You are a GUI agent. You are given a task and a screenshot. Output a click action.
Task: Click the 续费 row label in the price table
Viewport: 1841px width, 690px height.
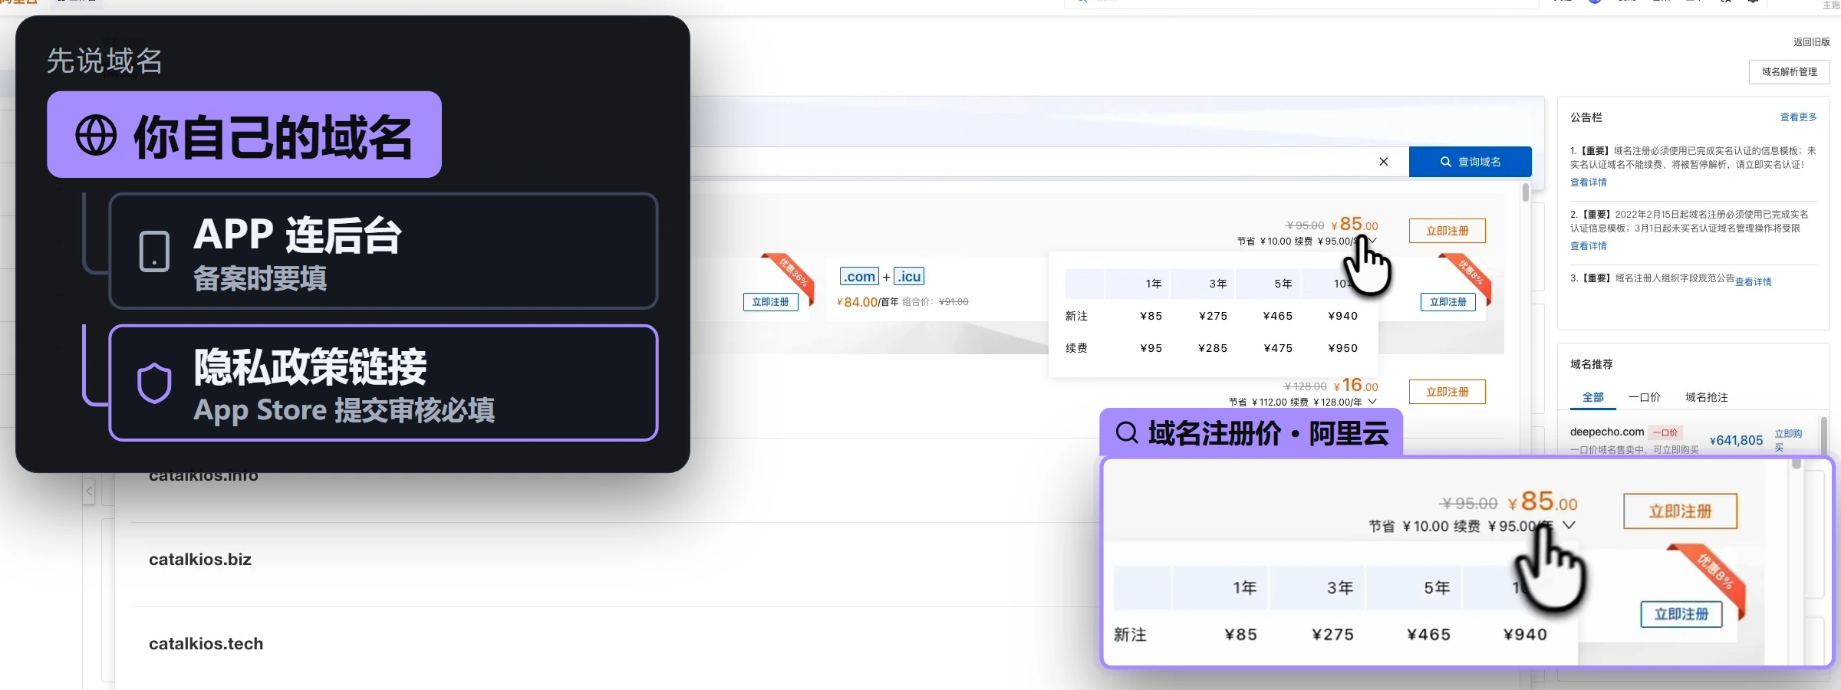click(x=1076, y=348)
